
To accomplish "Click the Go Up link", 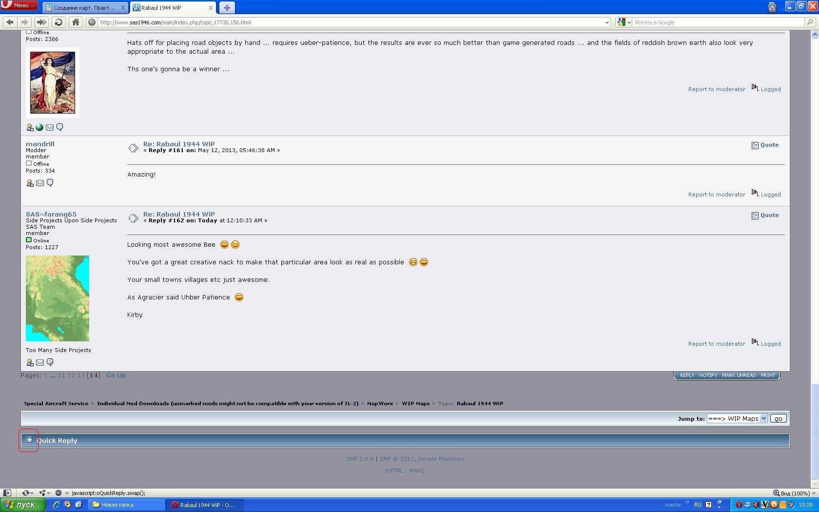I will [x=116, y=375].
